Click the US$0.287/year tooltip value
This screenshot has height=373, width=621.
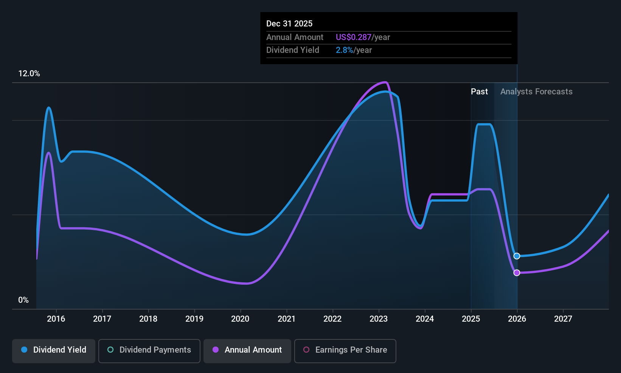pyautogui.click(x=363, y=37)
